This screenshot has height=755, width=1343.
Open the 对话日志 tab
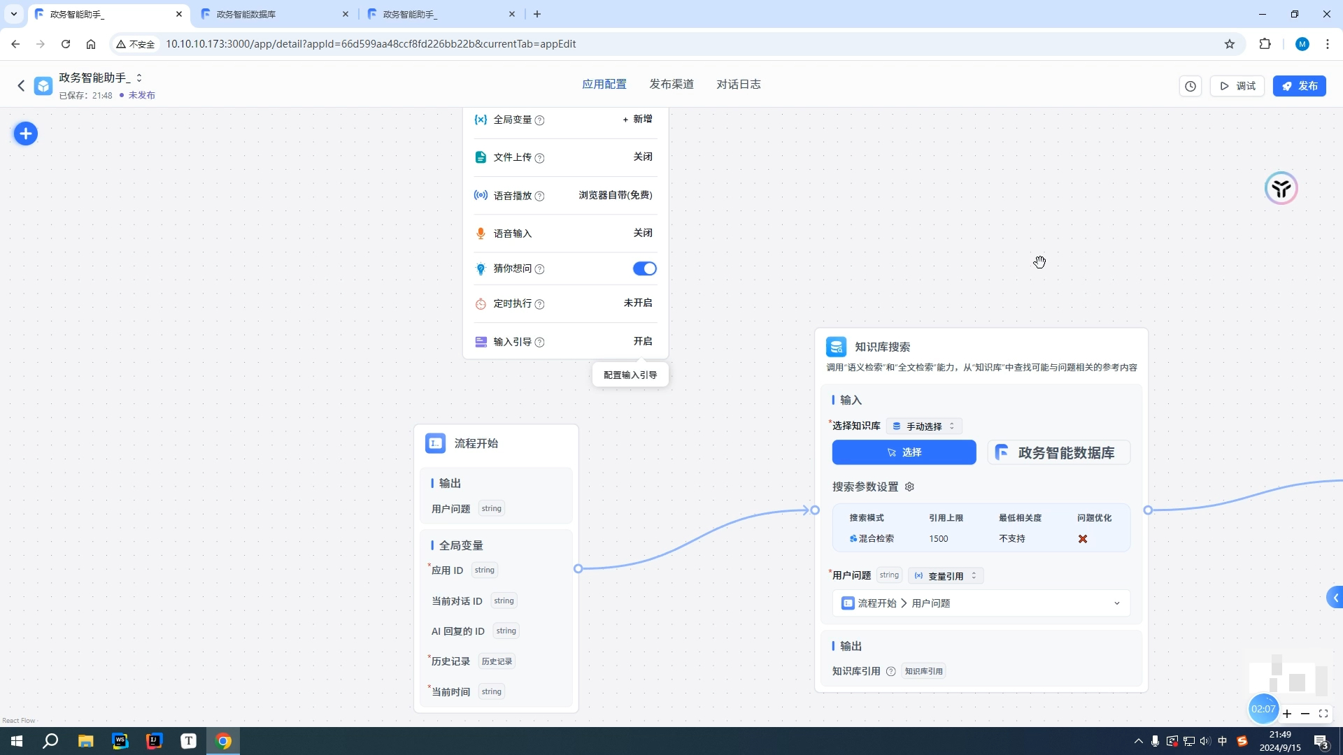(738, 84)
